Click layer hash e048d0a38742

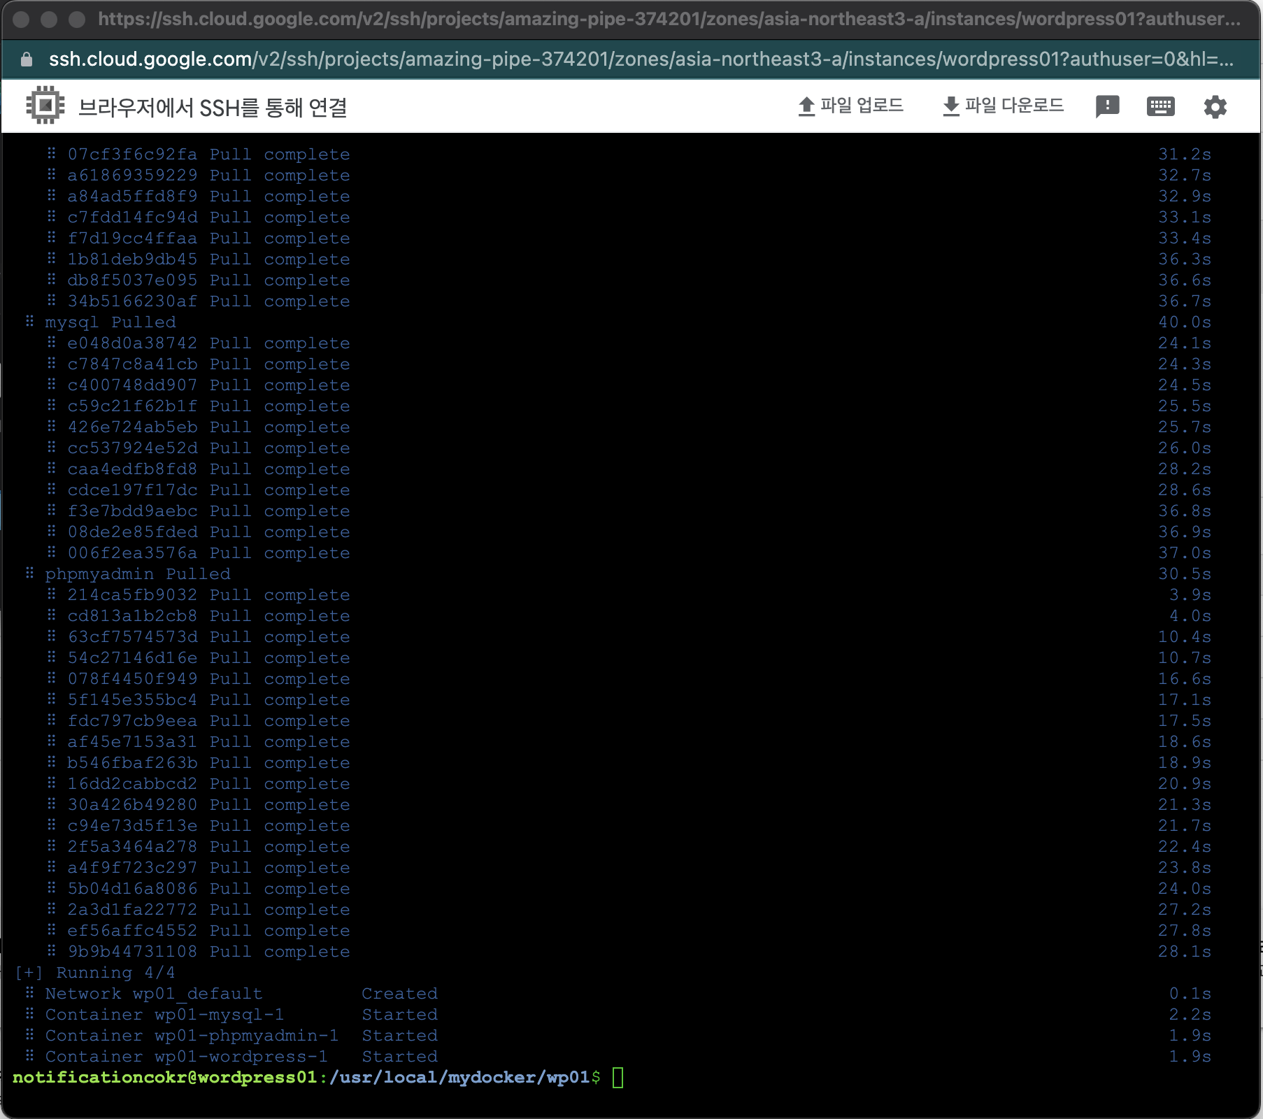pyautogui.click(x=132, y=343)
